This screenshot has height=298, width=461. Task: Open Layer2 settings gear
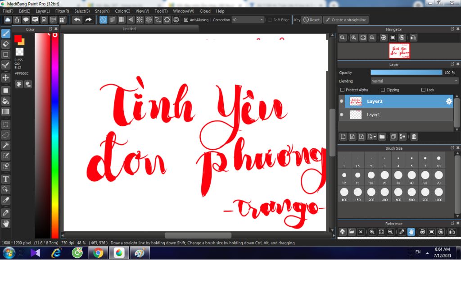coord(449,101)
